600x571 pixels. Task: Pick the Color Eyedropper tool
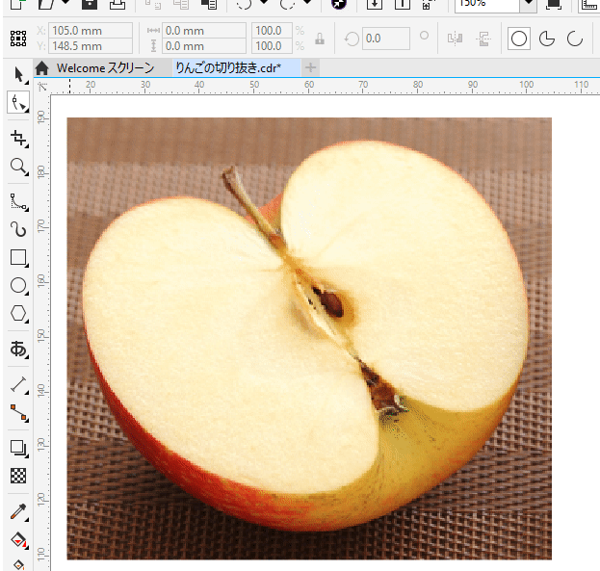[18, 511]
